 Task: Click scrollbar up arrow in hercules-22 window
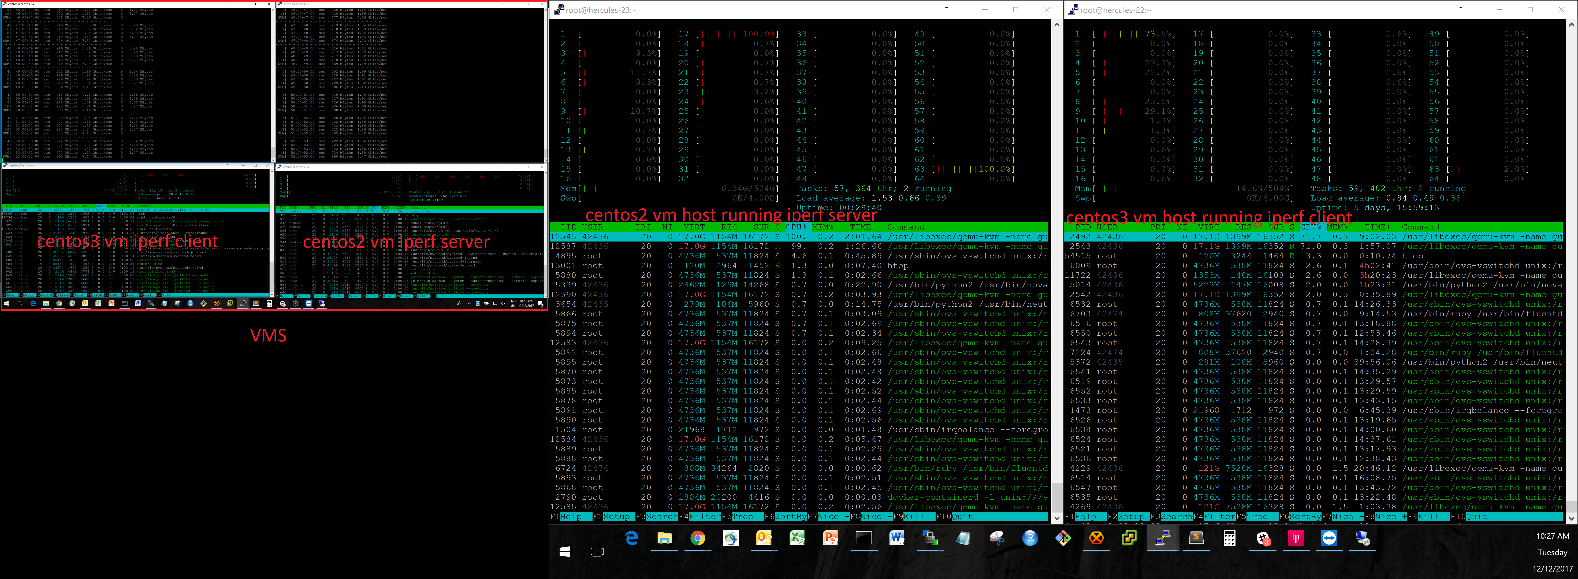coord(1571,24)
